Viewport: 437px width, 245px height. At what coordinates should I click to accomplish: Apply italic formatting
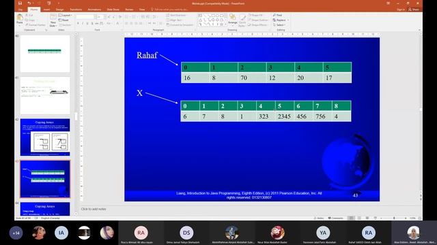(83, 24)
